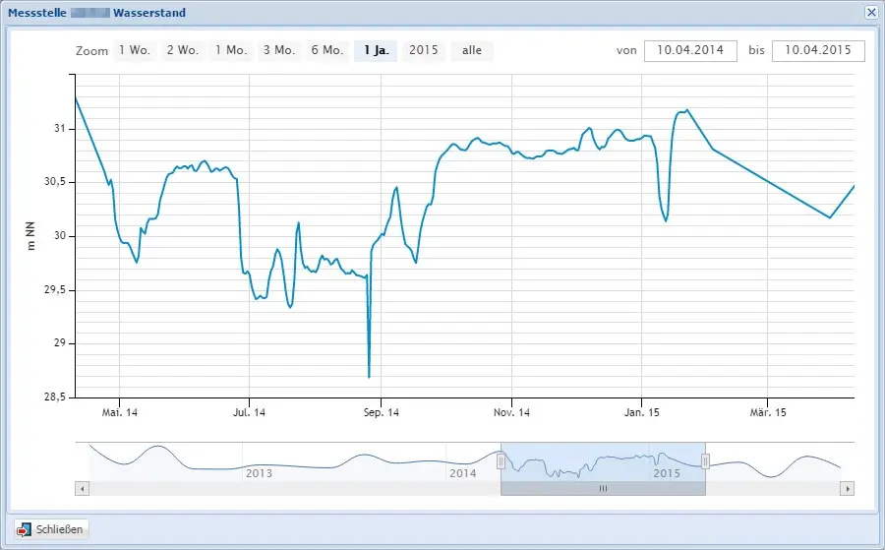Click the Jan. 15 axis label
Viewport: 885px width, 550px height.
tap(642, 413)
